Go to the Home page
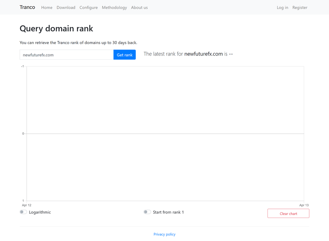The height and width of the screenshot is (241, 329). (x=47, y=7)
